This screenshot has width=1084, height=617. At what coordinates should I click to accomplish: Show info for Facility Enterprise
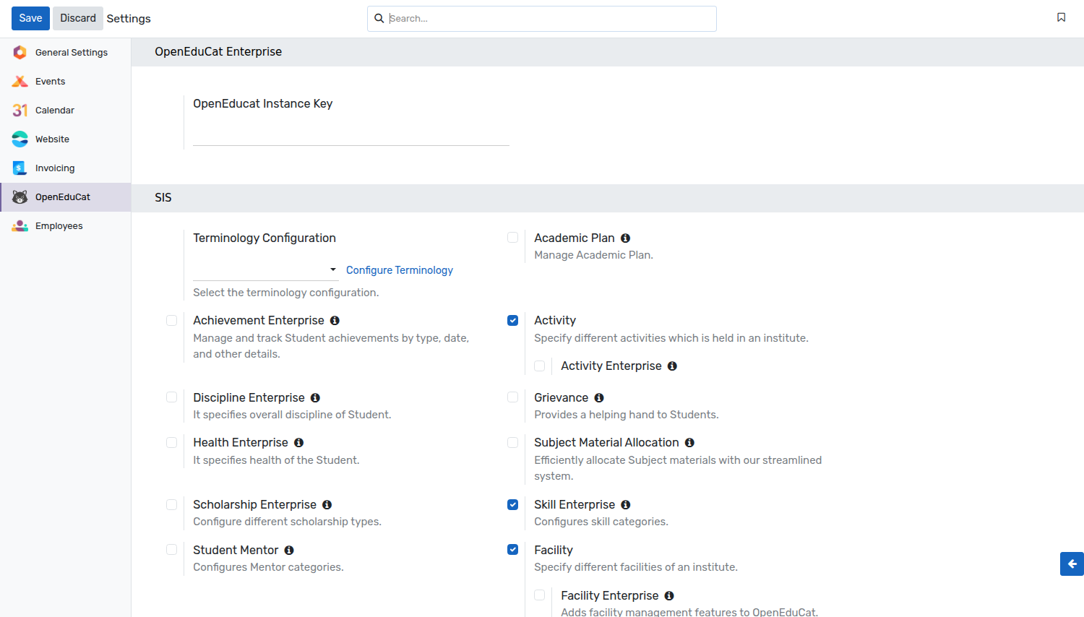click(x=669, y=596)
